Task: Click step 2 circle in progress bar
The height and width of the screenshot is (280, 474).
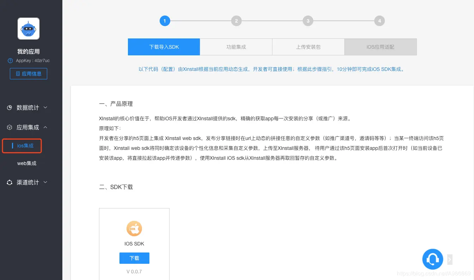Action: click(x=236, y=21)
